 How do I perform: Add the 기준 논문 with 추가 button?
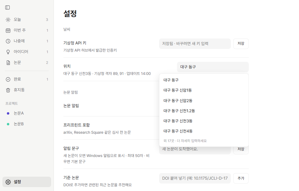(x=241, y=178)
